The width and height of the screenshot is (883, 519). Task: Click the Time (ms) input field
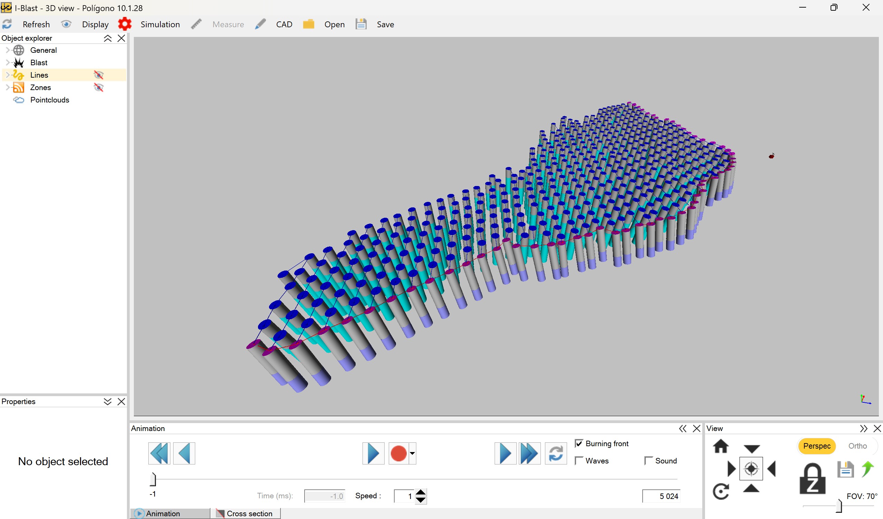pyautogui.click(x=324, y=496)
